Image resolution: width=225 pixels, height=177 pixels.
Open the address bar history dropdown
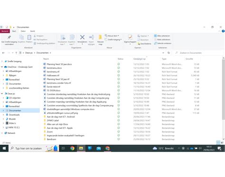[163, 53]
